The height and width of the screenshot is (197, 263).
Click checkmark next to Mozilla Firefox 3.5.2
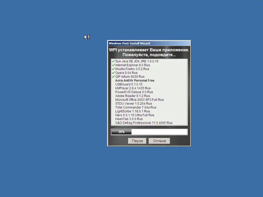click(x=113, y=69)
